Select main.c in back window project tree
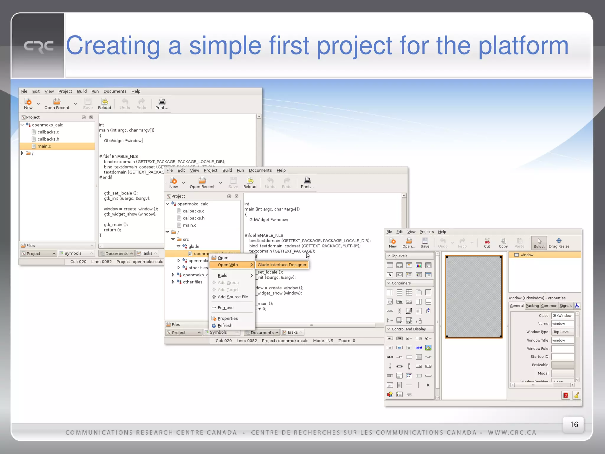This screenshot has height=454, width=605. [57, 146]
